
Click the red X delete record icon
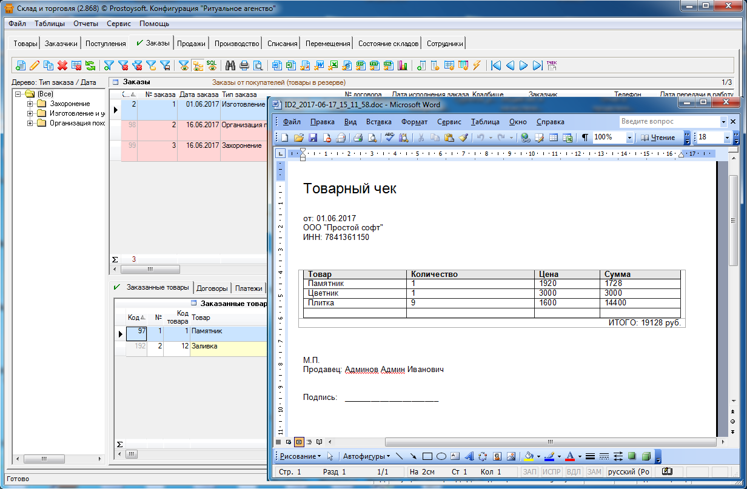pyautogui.click(x=62, y=65)
